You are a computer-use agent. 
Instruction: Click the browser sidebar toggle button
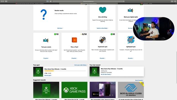6,1
